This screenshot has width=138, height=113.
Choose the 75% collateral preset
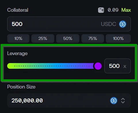click(x=93, y=39)
